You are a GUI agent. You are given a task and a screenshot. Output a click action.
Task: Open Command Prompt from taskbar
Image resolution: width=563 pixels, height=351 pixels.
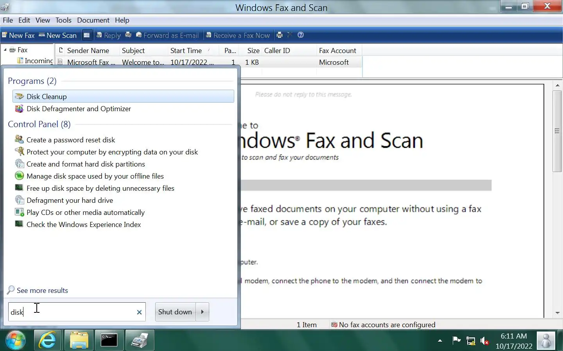pyautogui.click(x=109, y=340)
